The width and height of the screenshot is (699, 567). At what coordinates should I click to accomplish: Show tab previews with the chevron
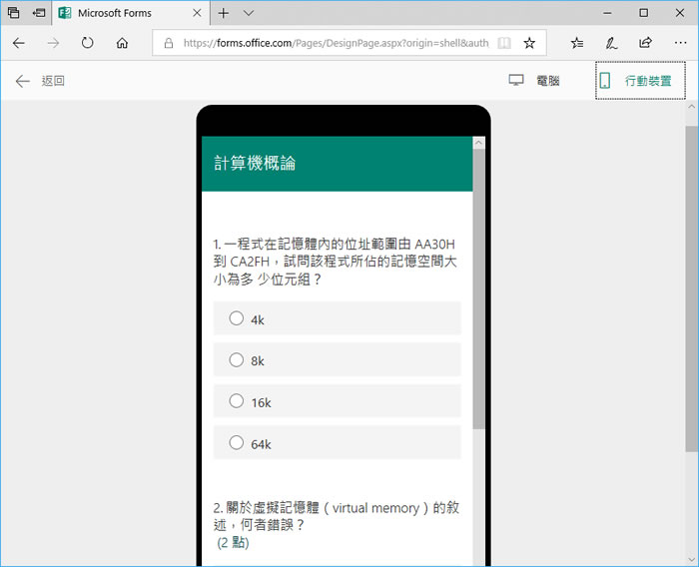point(249,13)
